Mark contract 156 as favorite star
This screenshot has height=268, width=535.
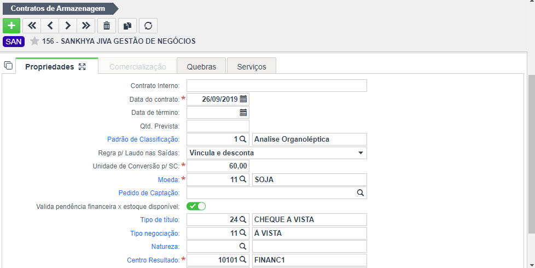point(34,41)
